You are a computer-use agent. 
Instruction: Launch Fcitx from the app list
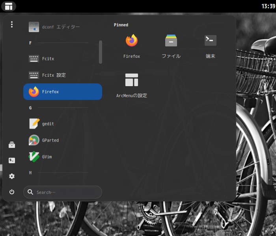point(63,59)
